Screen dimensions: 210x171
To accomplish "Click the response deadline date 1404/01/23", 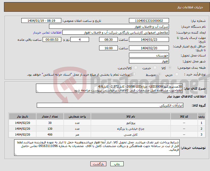I will click(149, 40).
